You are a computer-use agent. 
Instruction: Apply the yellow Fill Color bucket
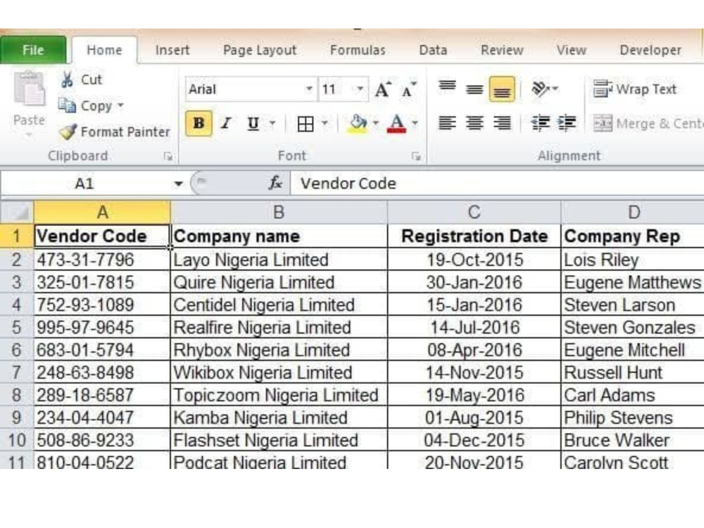358,123
